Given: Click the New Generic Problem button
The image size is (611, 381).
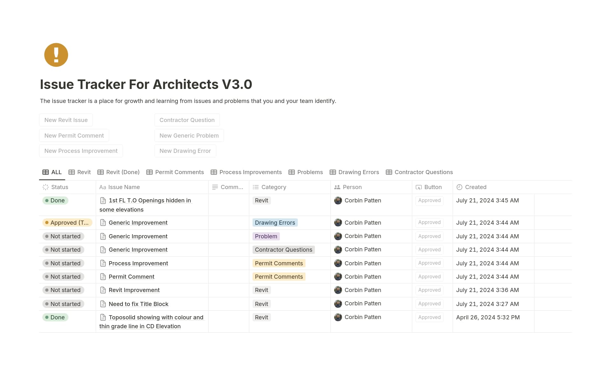Looking at the screenshot, I should (189, 135).
